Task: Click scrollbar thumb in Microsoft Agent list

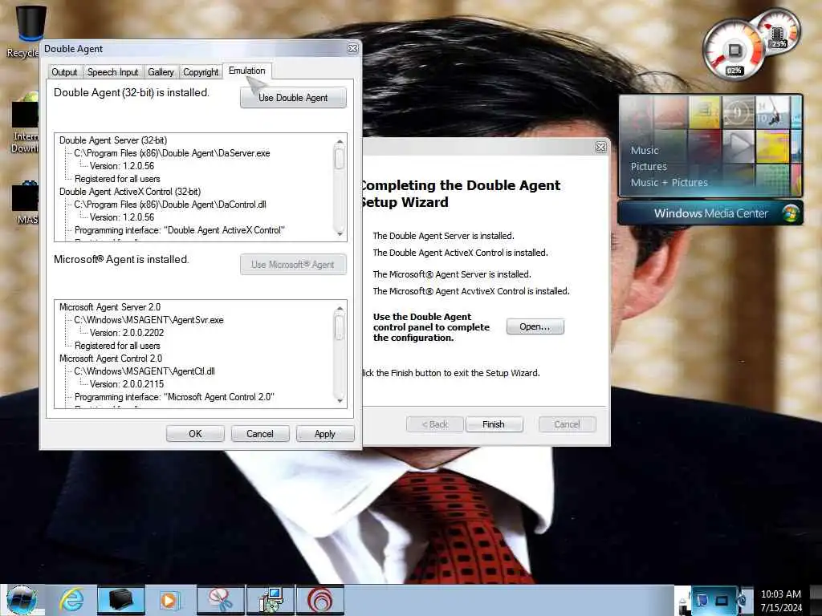Action: [x=340, y=327]
